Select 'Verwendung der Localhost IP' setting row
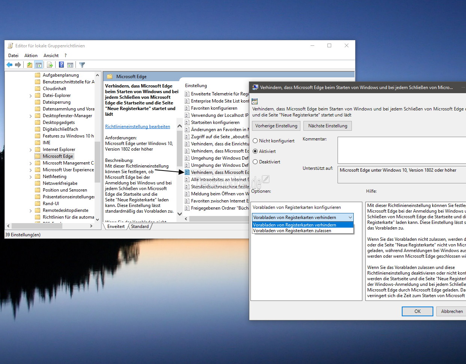 click(217, 115)
